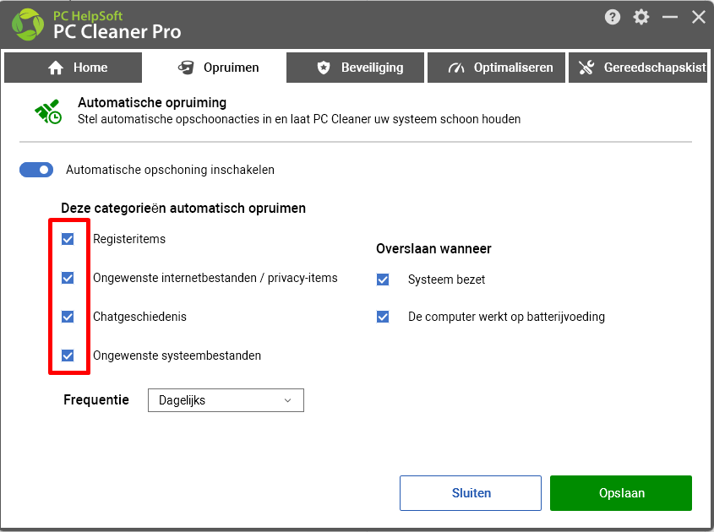714x532 pixels.
Task: Uncheck Ongewenste systeembestanden checkbox
Action: [68, 356]
